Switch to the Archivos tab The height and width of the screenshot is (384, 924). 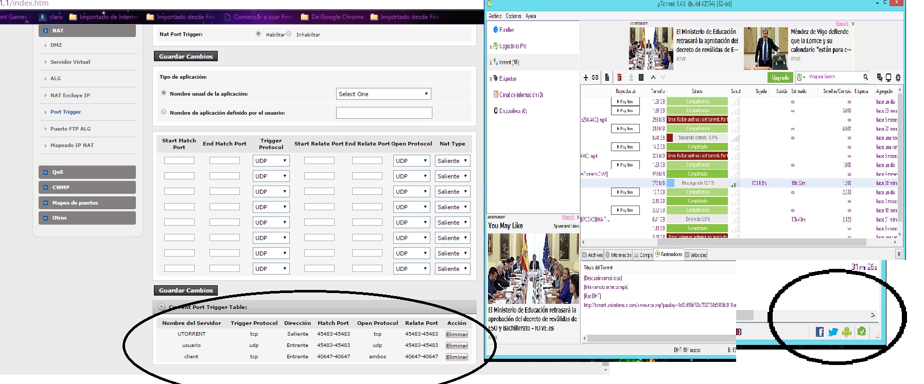pos(592,255)
